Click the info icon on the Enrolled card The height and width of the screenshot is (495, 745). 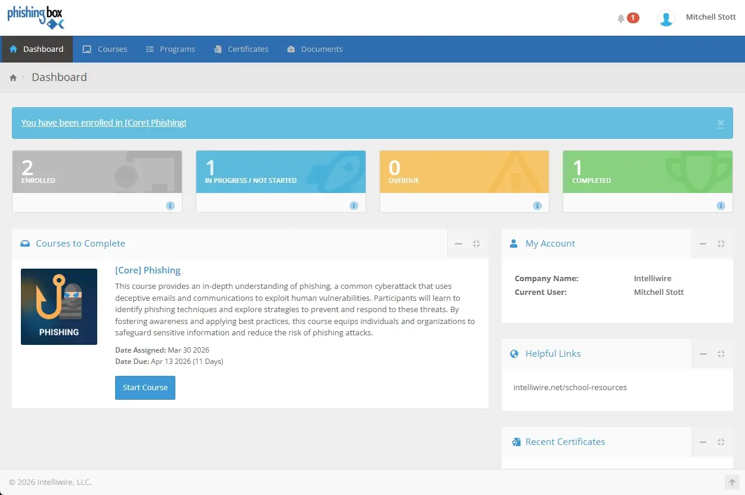click(170, 206)
